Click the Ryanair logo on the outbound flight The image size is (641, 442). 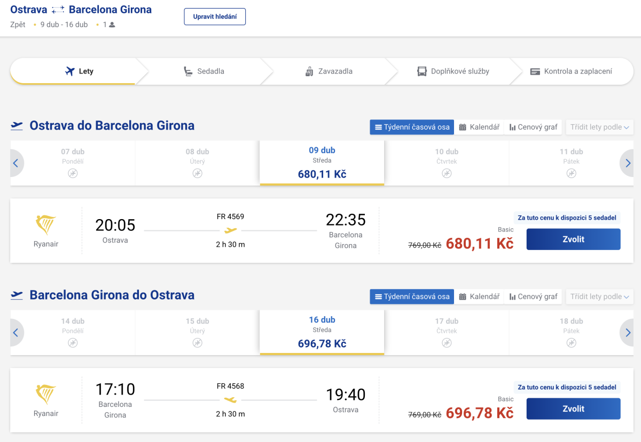tap(46, 225)
